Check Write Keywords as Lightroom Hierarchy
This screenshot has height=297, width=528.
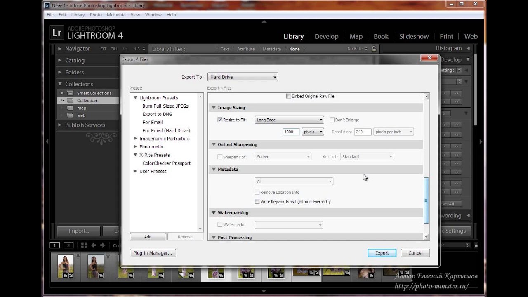[x=257, y=202]
